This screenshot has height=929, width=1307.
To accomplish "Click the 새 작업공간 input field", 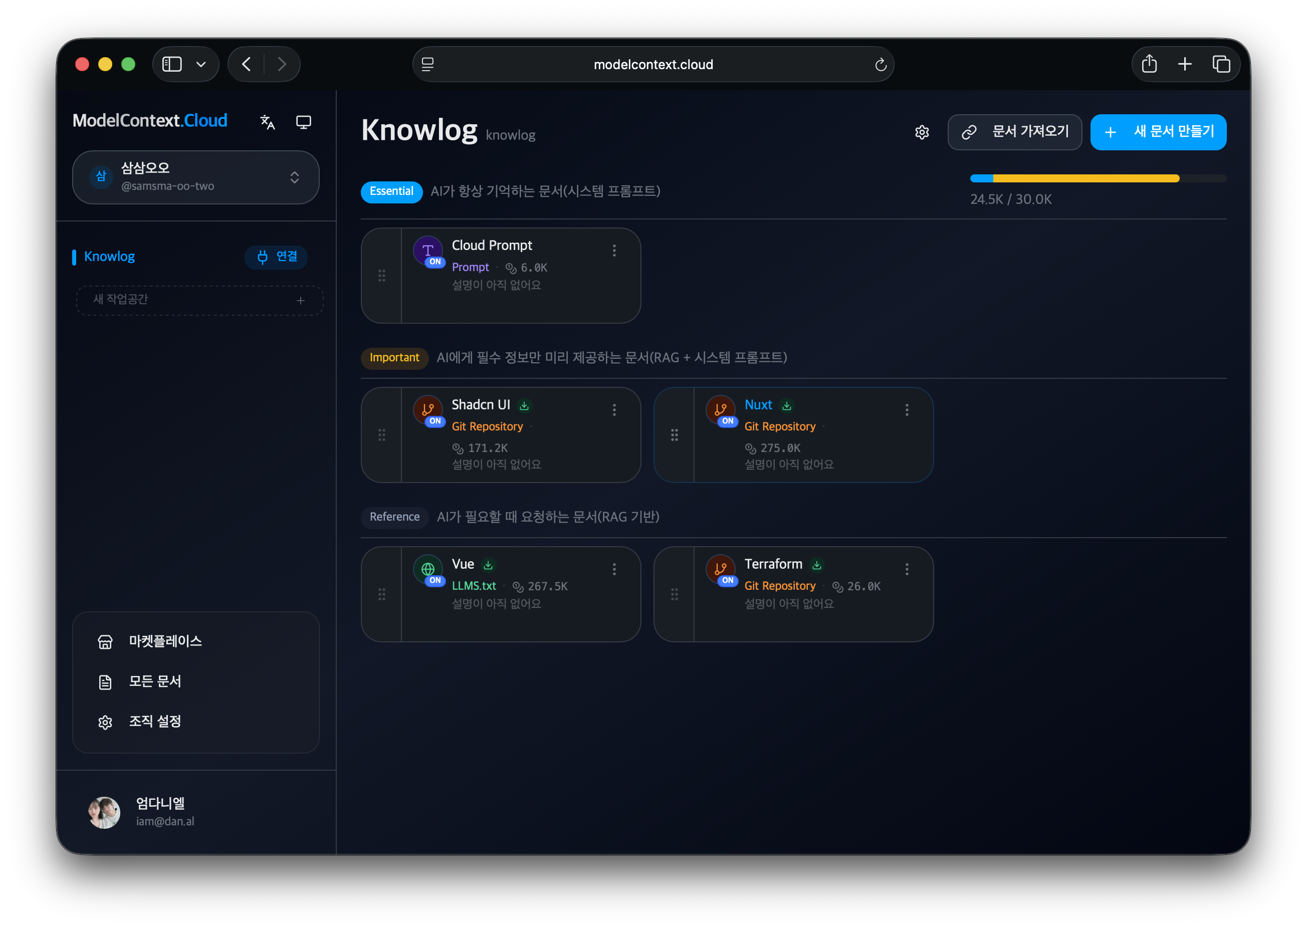I will pyautogui.click(x=199, y=300).
